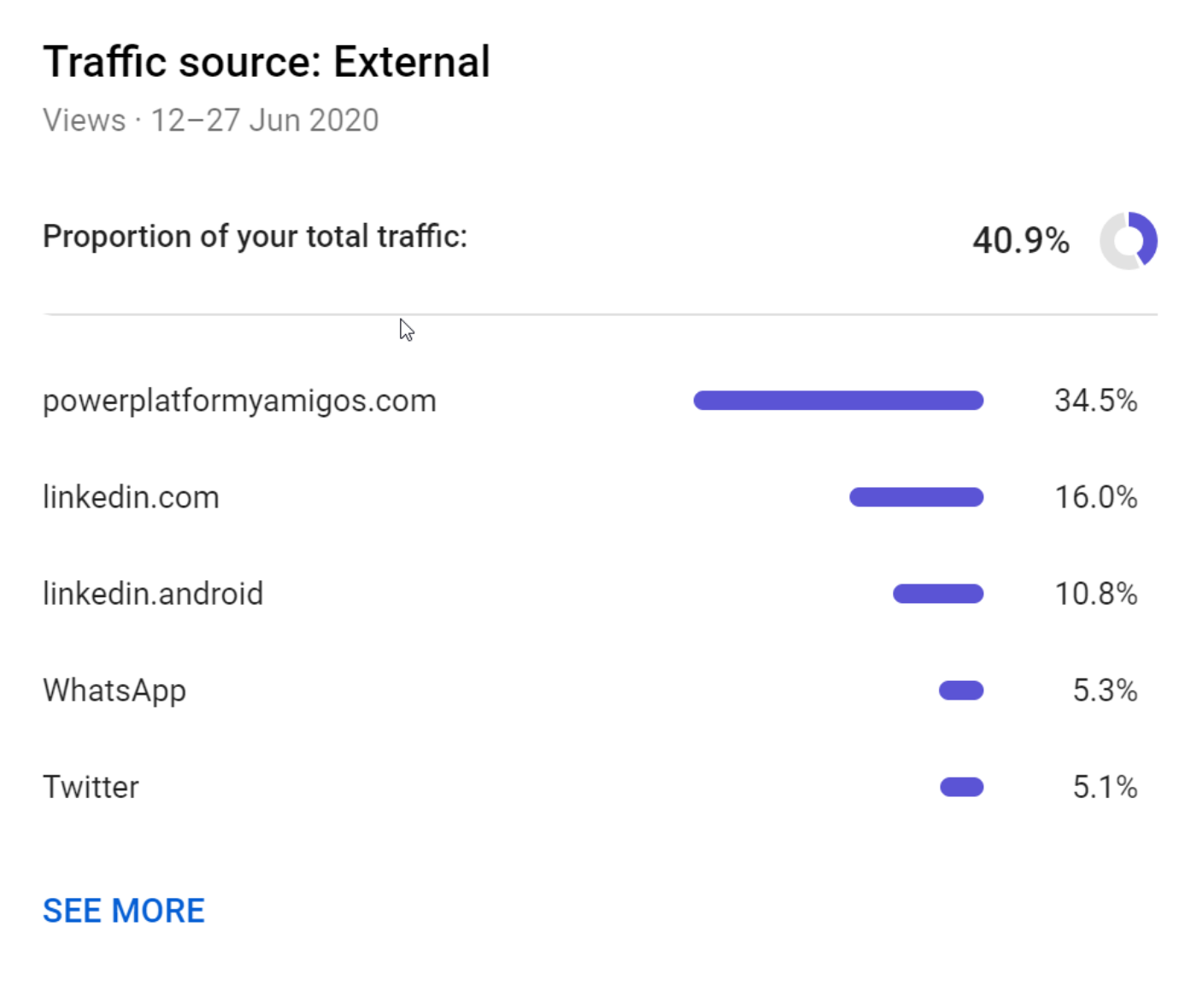The width and height of the screenshot is (1203, 991).
Task: Click the Traffic source: External heading
Action: [267, 62]
